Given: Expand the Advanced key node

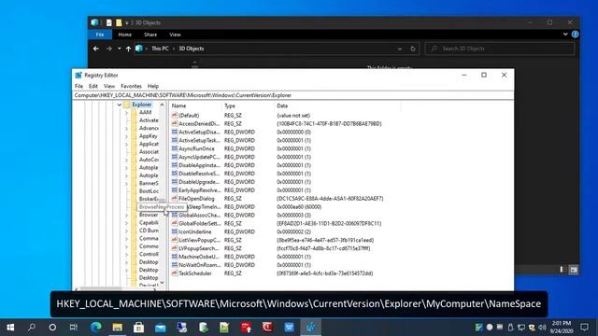Looking at the screenshot, I should click(126, 129).
